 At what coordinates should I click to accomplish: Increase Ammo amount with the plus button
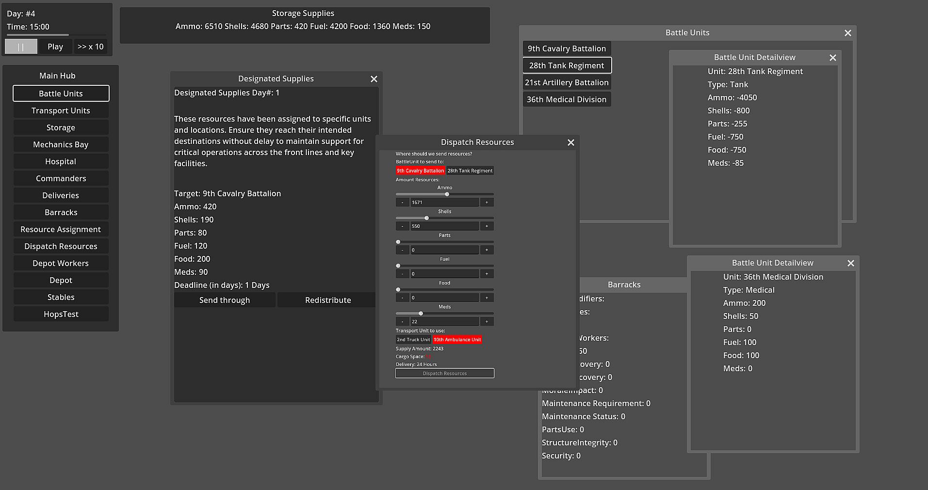click(487, 202)
